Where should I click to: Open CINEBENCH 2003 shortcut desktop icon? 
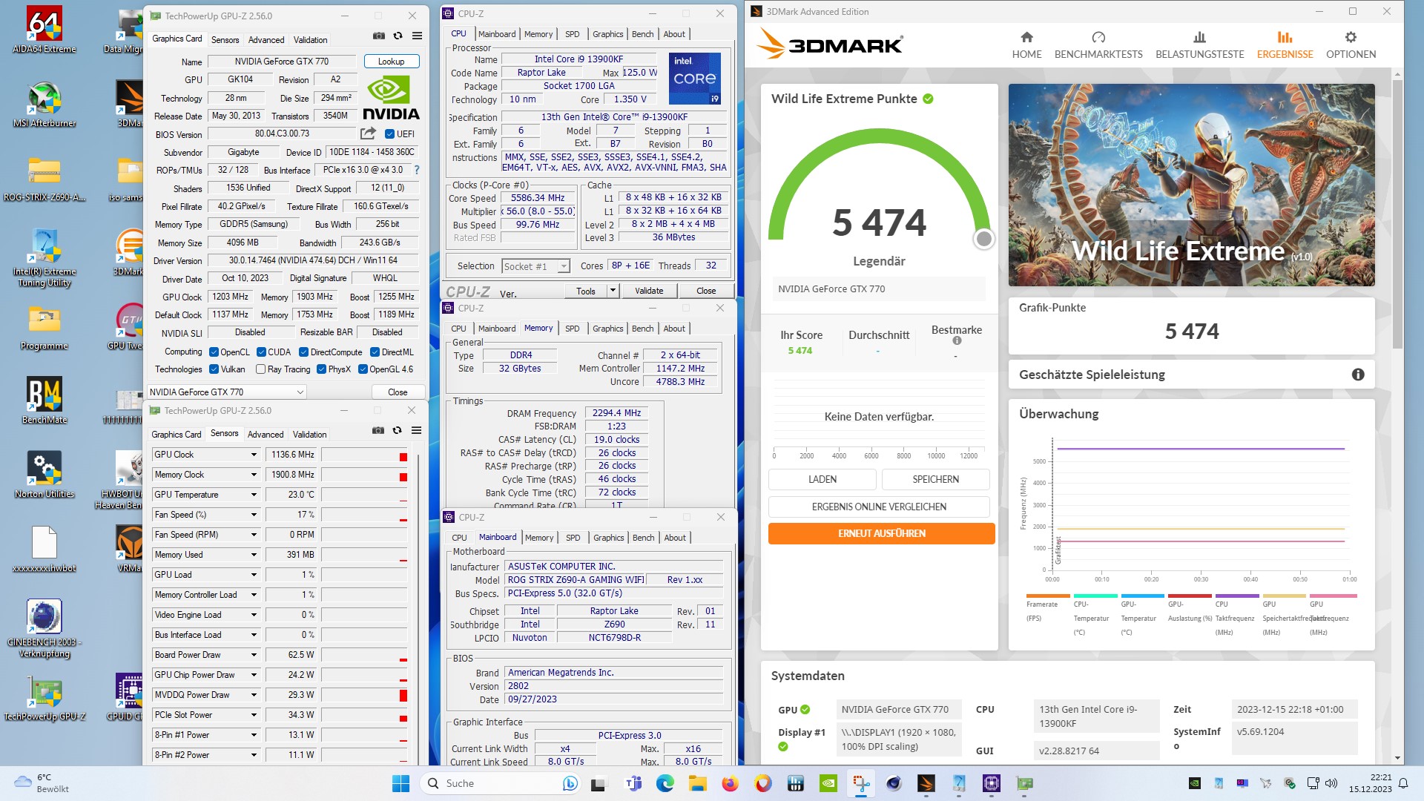pos(44,628)
